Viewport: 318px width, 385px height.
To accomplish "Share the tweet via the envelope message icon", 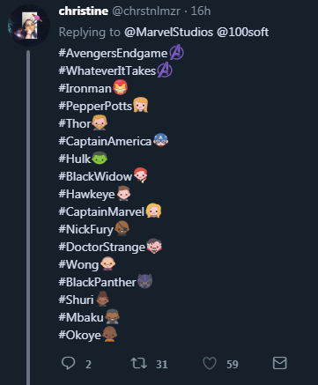I will coord(279,363).
